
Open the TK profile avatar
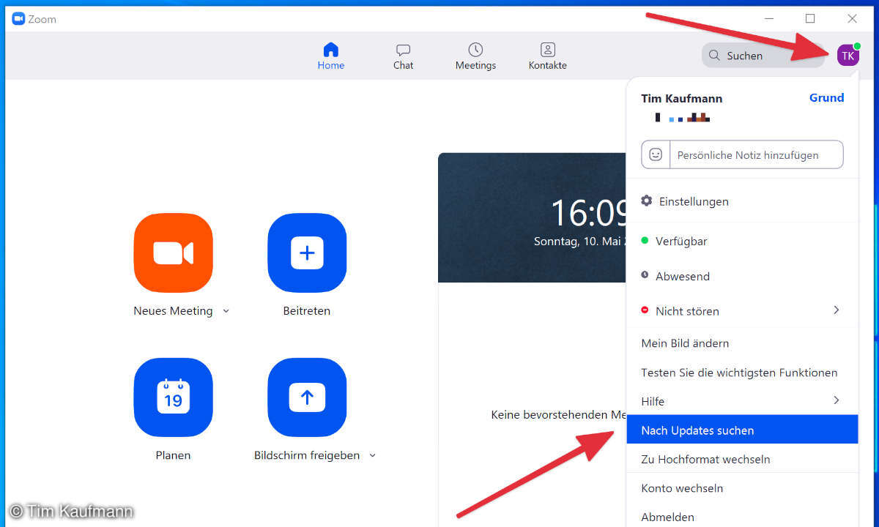click(848, 56)
